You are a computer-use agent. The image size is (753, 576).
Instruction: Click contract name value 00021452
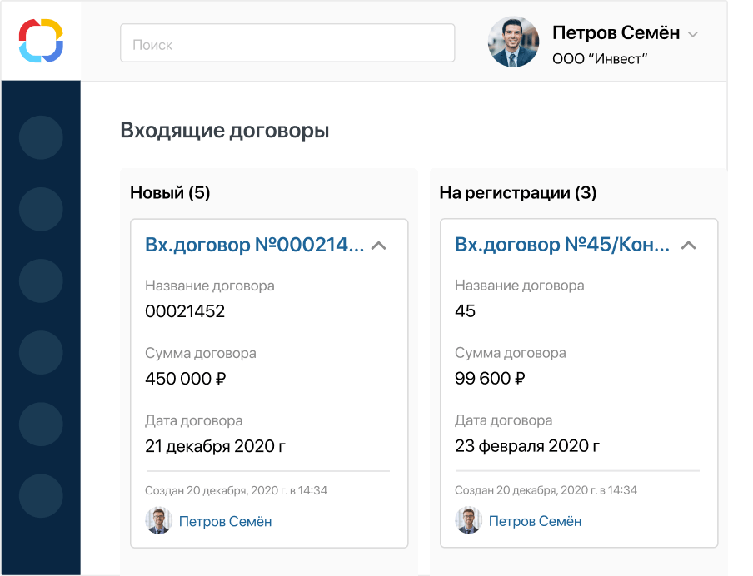coord(185,311)
